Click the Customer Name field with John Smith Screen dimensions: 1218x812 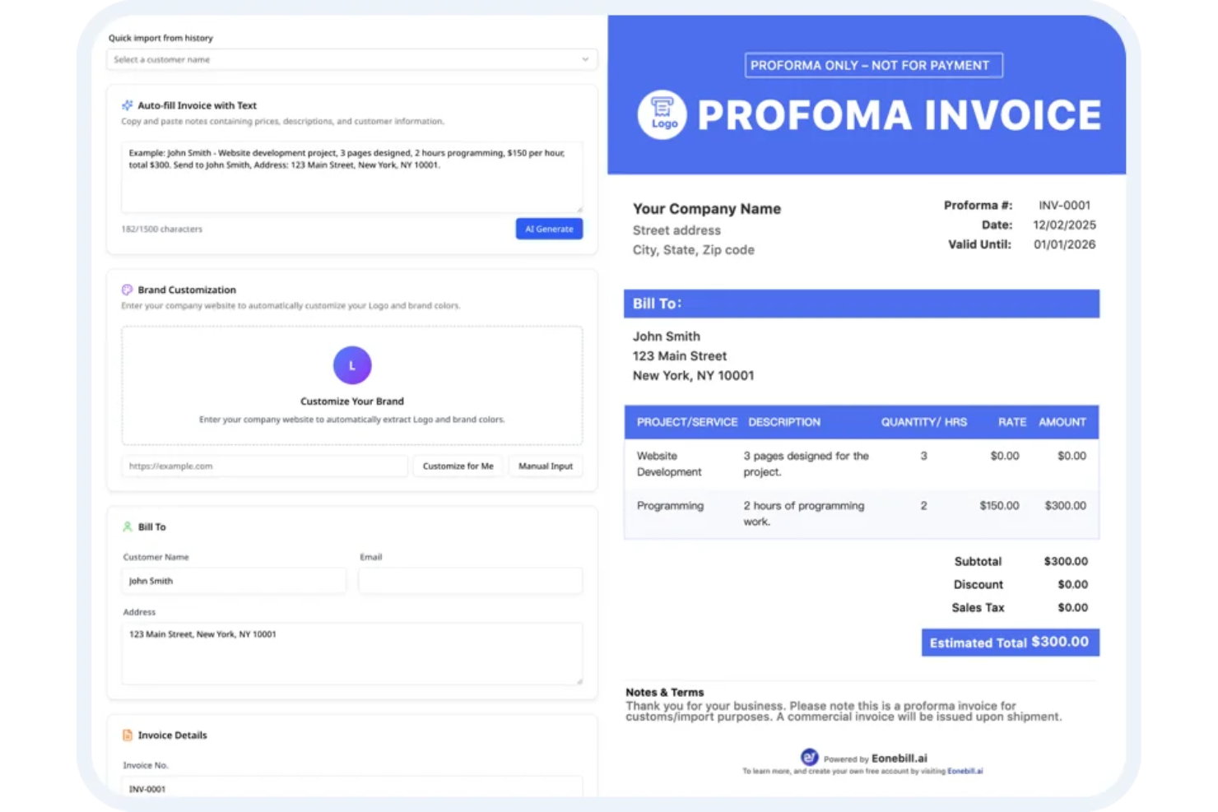pyautogui.click(x=234, y=581)
